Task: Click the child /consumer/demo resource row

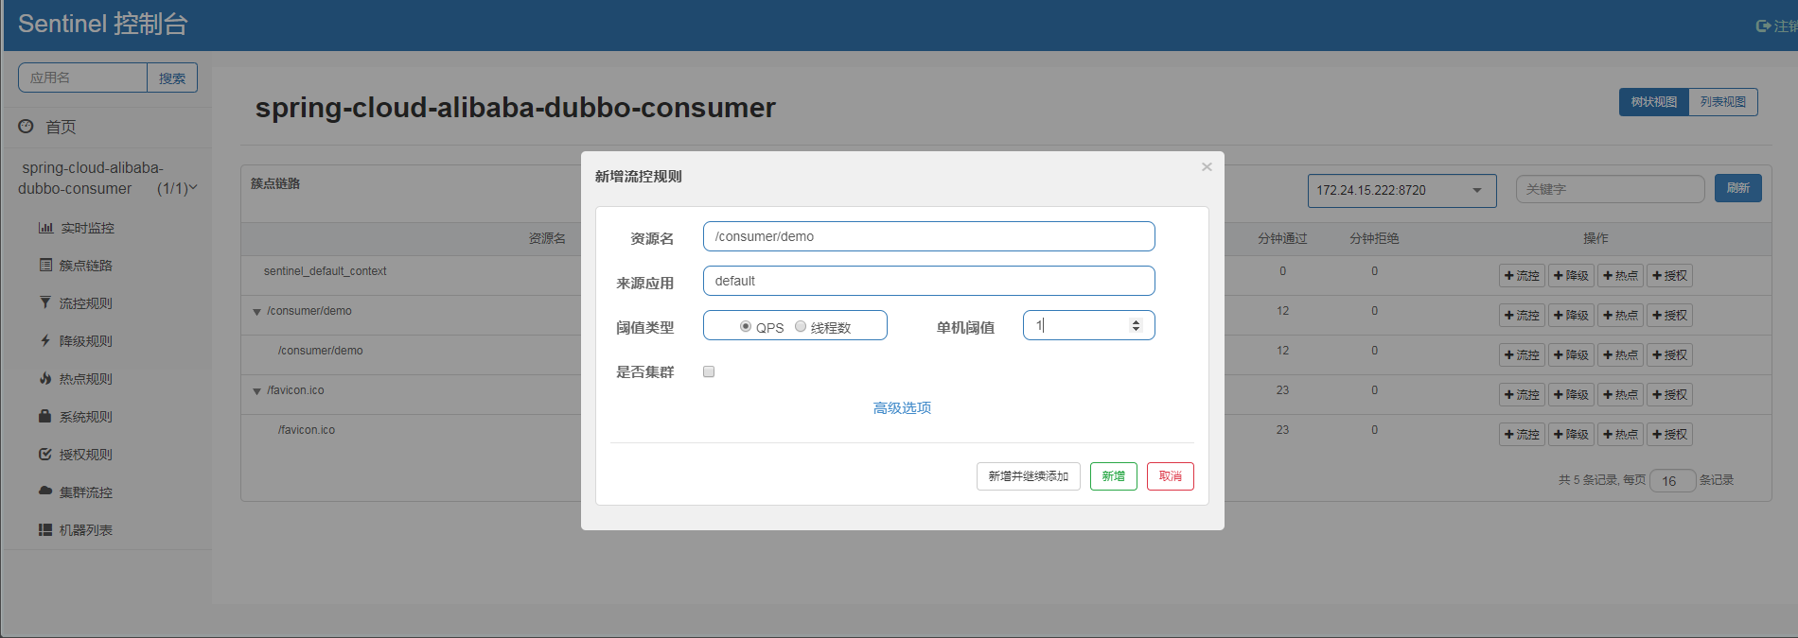Action: (320, 351)
